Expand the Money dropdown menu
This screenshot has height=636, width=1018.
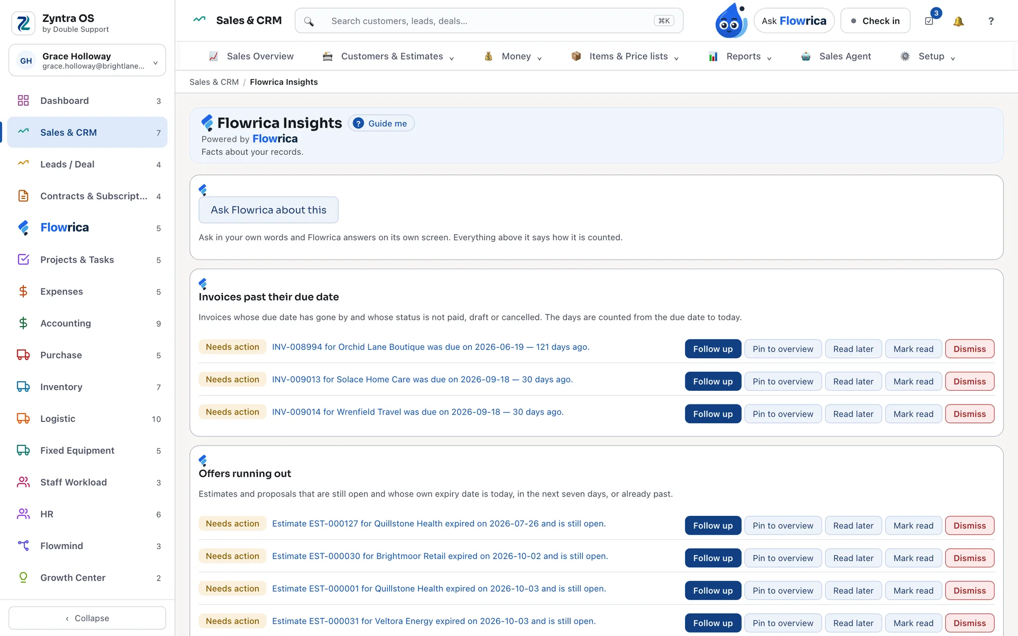[x=513, y=56]
